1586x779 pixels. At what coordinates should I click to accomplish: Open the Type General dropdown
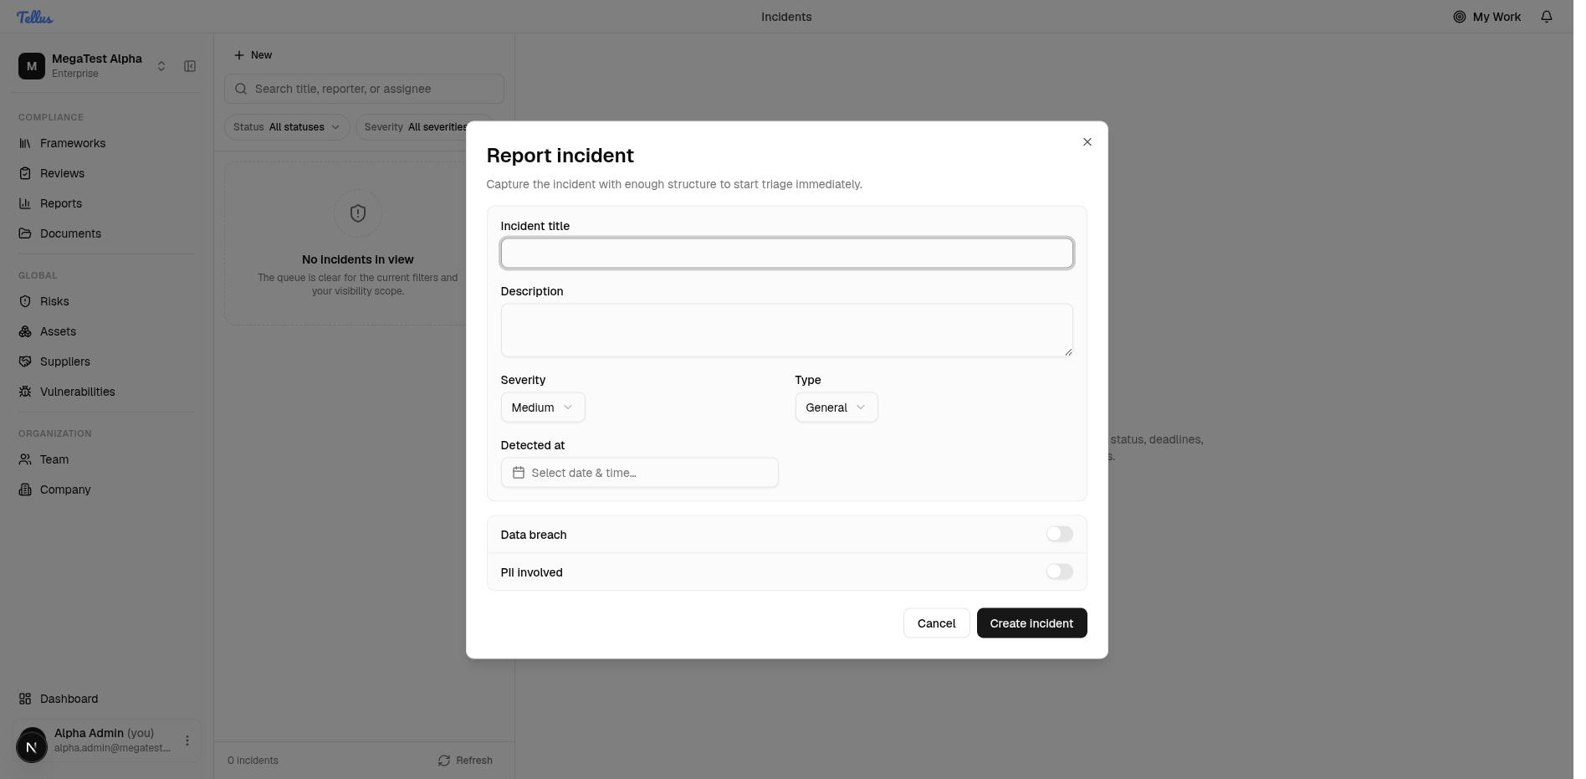836,407
